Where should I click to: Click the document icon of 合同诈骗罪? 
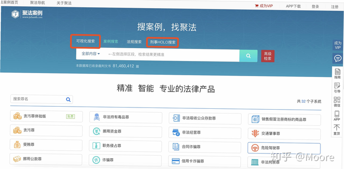tap(176, 146)
